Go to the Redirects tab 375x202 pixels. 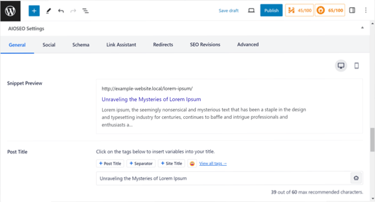[163, 45]
